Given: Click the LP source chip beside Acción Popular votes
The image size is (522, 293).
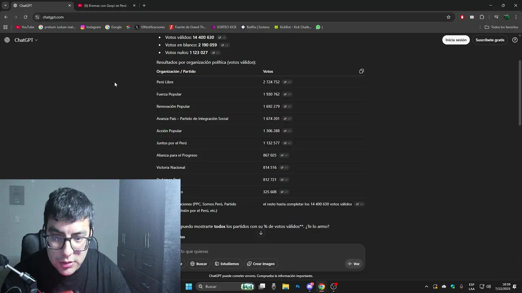Looking at the screenshot, I should 287,131.
